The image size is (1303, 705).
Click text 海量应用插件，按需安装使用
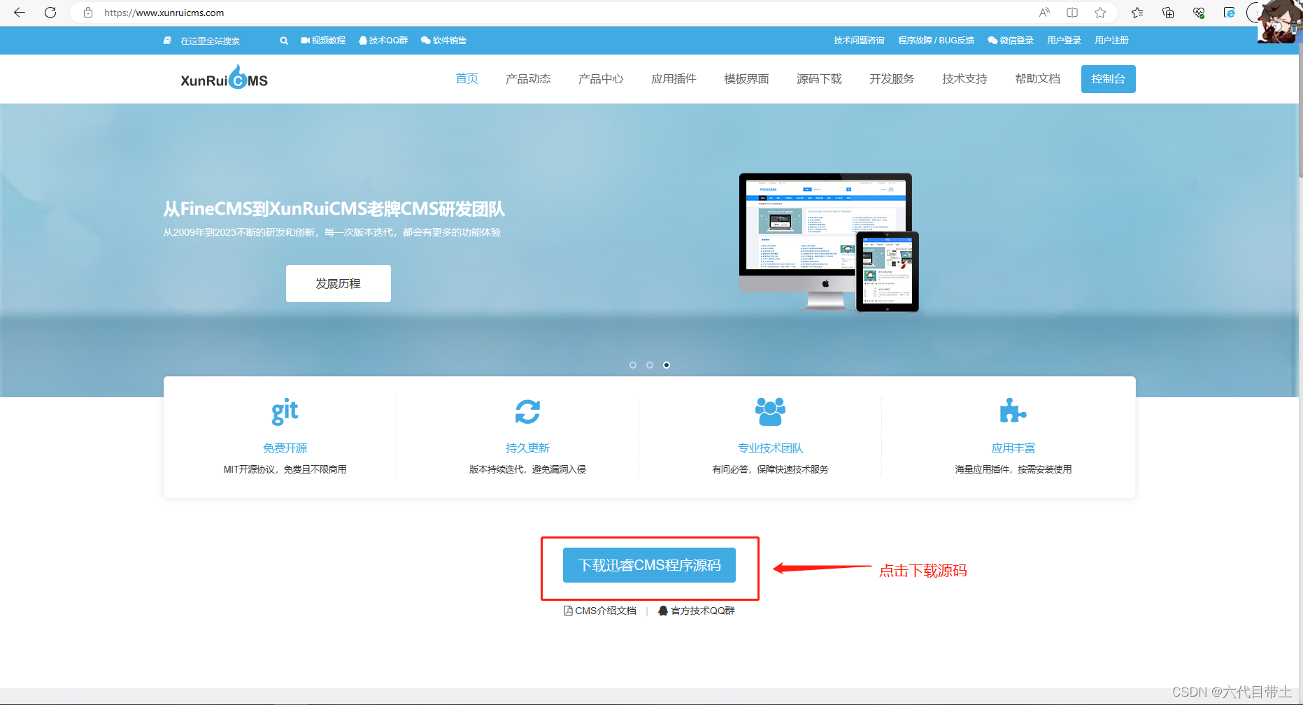(1013, 469)
